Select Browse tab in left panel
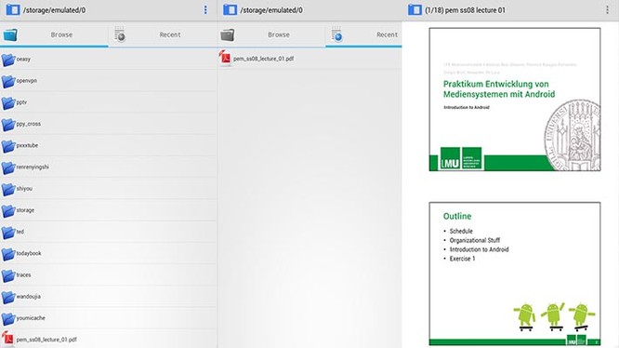The image size is (619, 348). (x=54, y=34)
